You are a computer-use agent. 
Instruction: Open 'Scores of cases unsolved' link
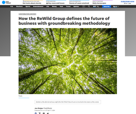[79, 3]
